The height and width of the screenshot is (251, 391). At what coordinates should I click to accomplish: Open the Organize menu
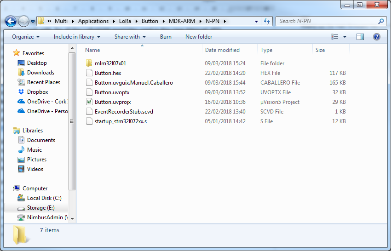click(x=26, y=37)
